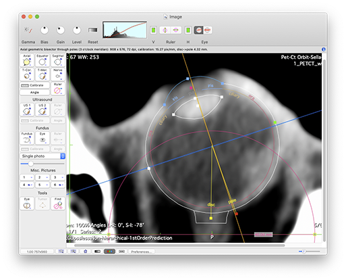Click the horizontal scrollbar below the image
Screen dimensions: 346x280
click(179, 246)
